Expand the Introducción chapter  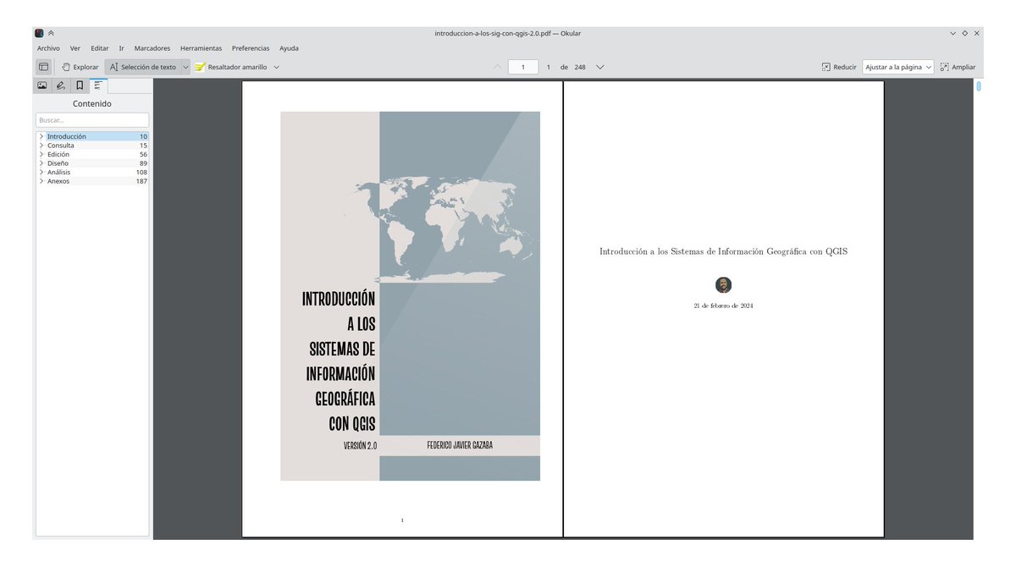[x=41, y=136]
